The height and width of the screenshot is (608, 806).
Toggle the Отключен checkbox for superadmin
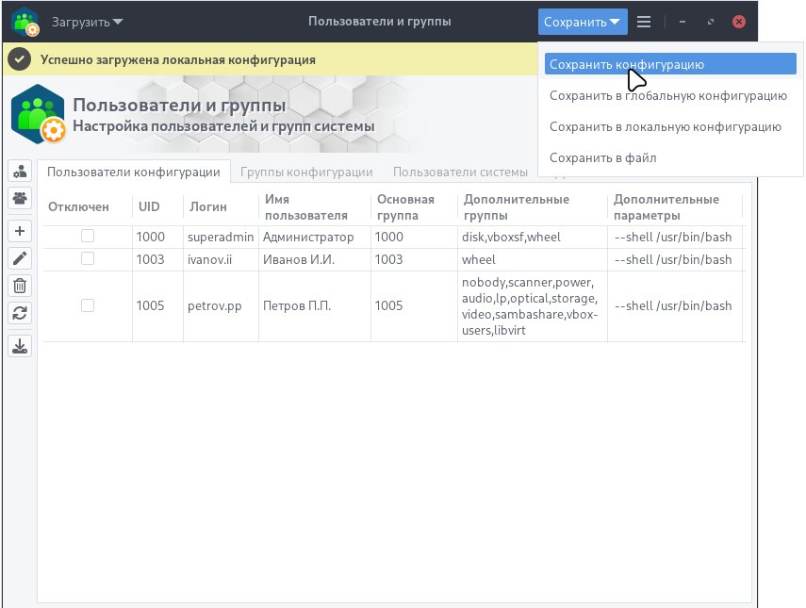pyautogui.click(x=88, y=237)
